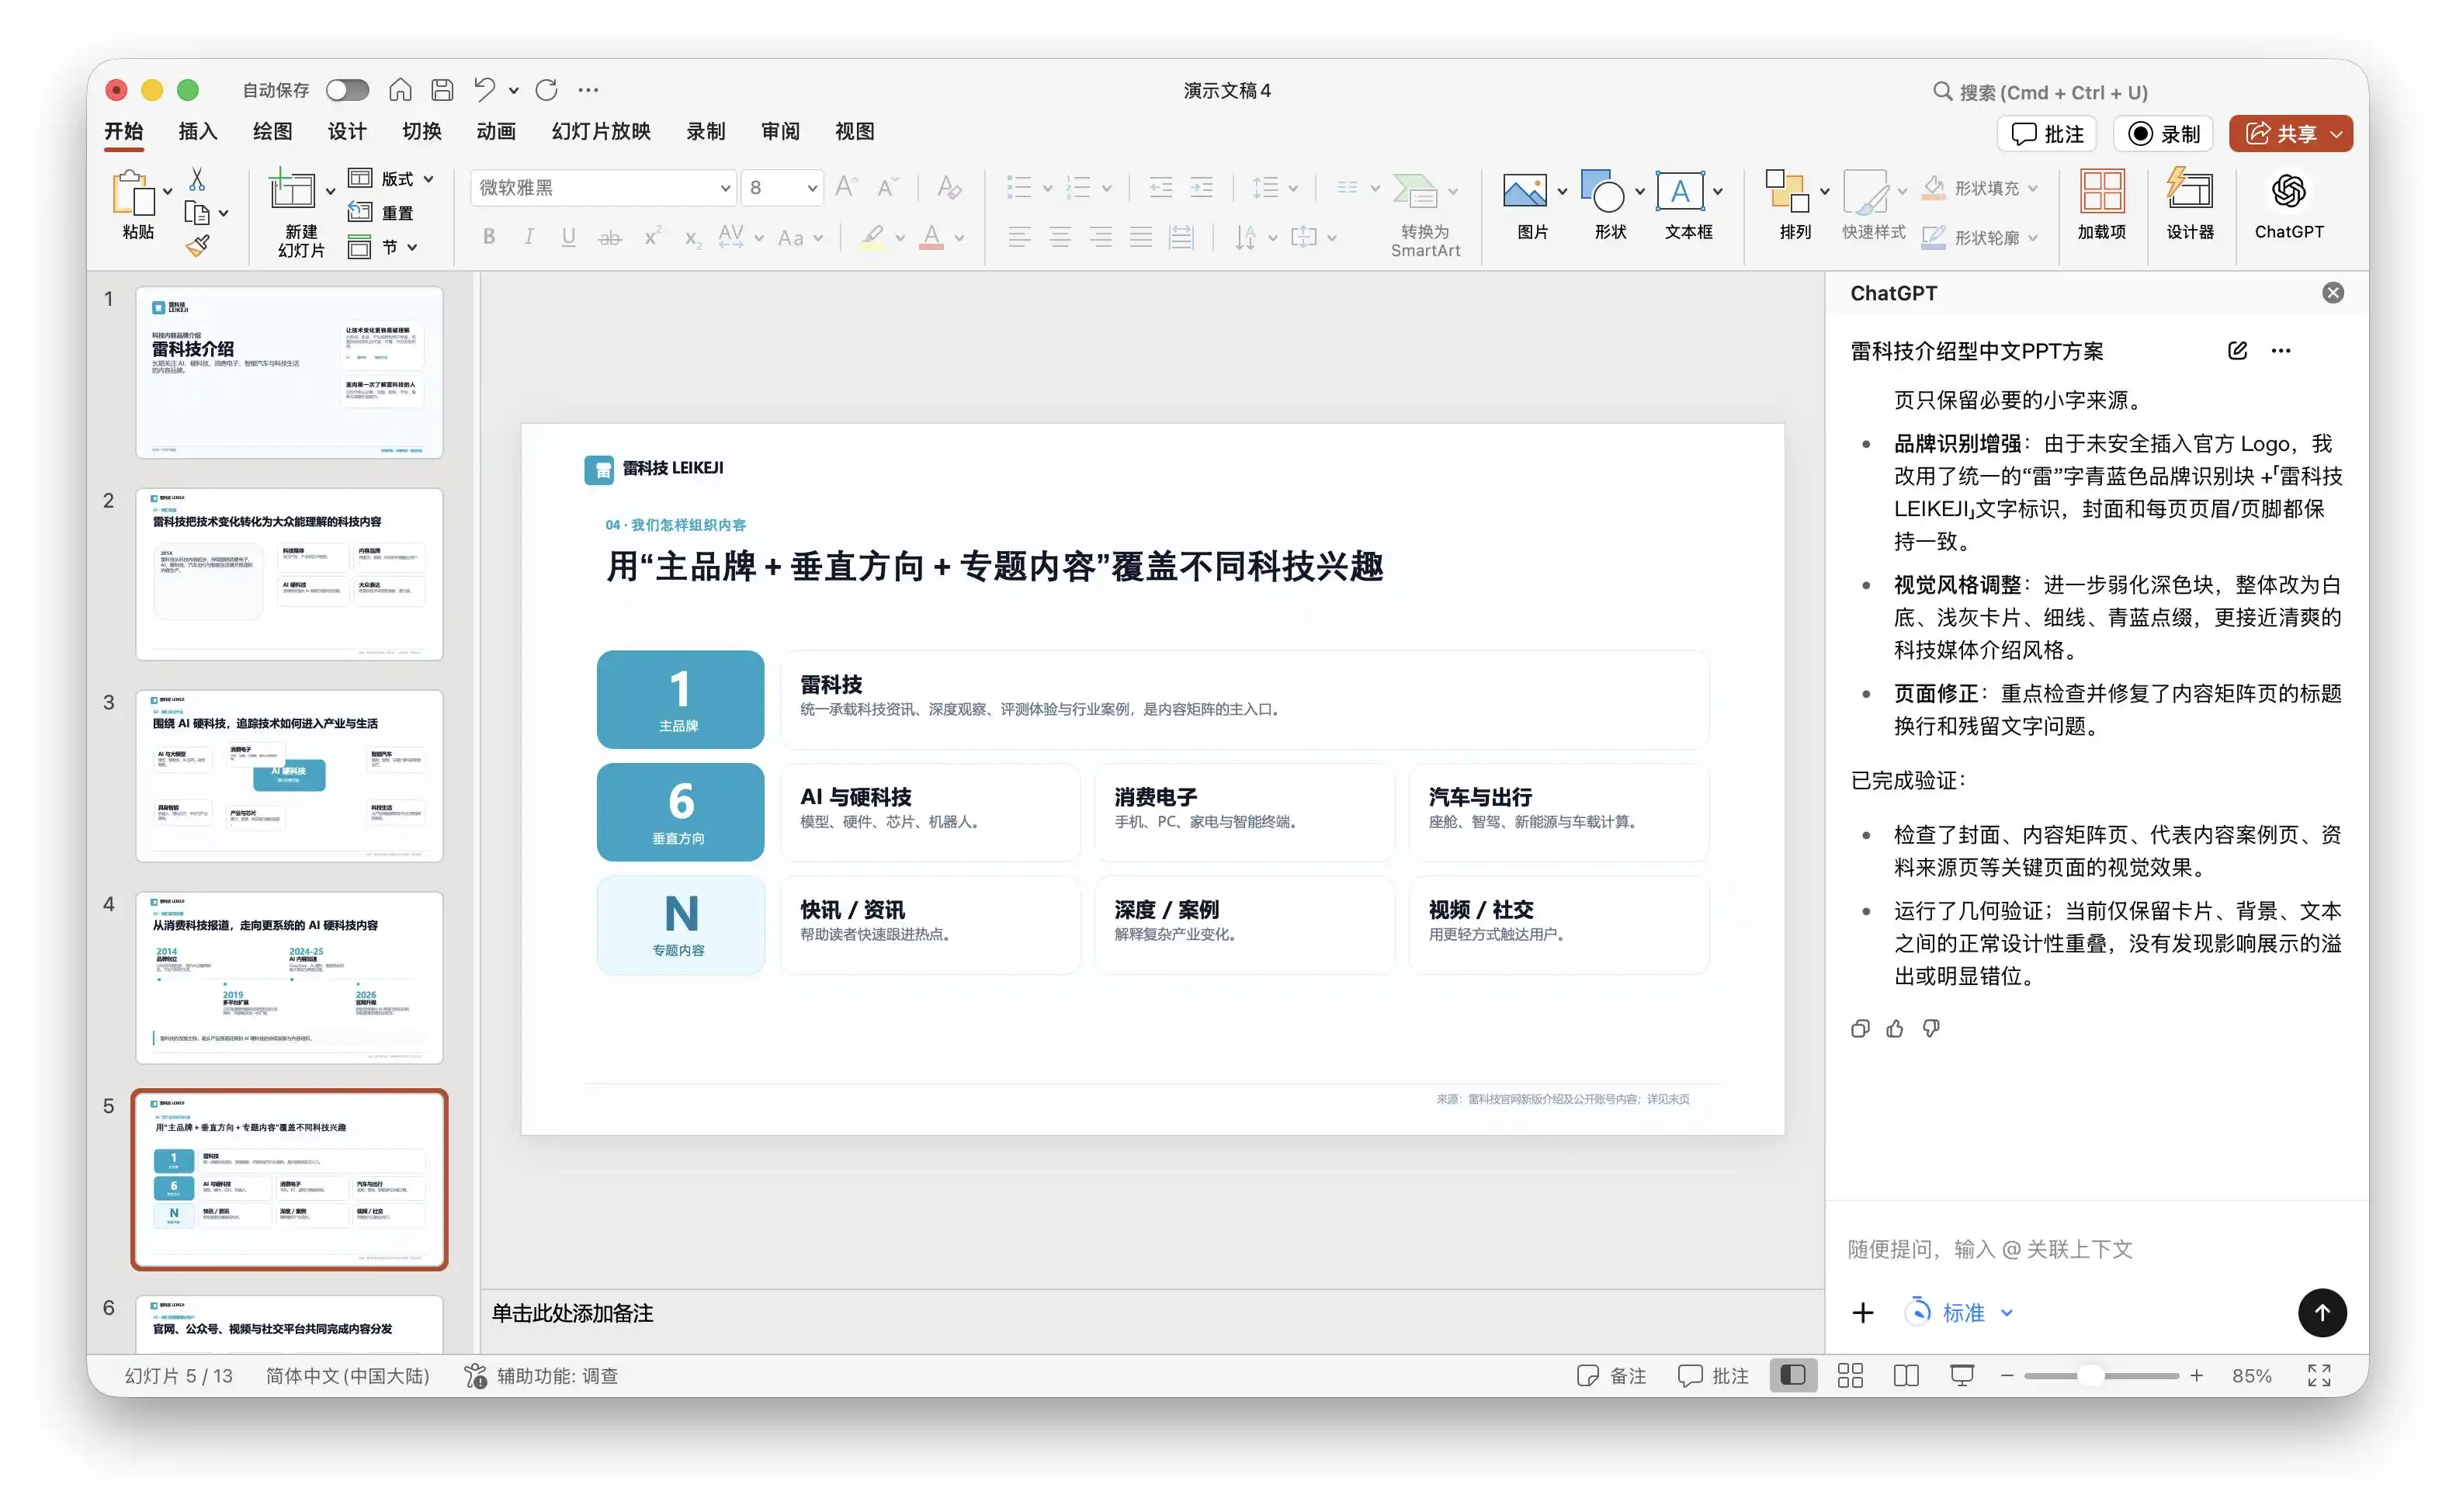Click the 批注 comments button at top
2456x1512 pixels.
(2047, 133)
